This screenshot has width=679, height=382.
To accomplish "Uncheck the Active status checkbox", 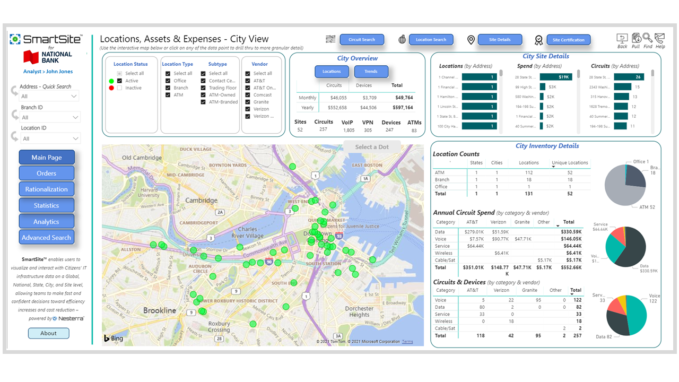I will click(119, 81).
